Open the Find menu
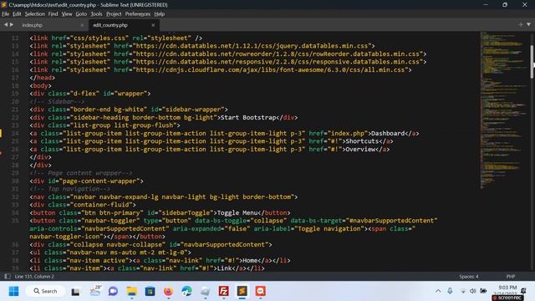This screenshot has width=535, height=301. pyautogui.click(x=53, y=14)
